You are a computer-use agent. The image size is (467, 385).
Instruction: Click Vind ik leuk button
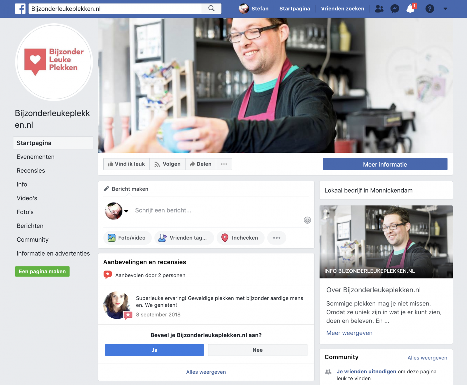(x=126, y=164)
